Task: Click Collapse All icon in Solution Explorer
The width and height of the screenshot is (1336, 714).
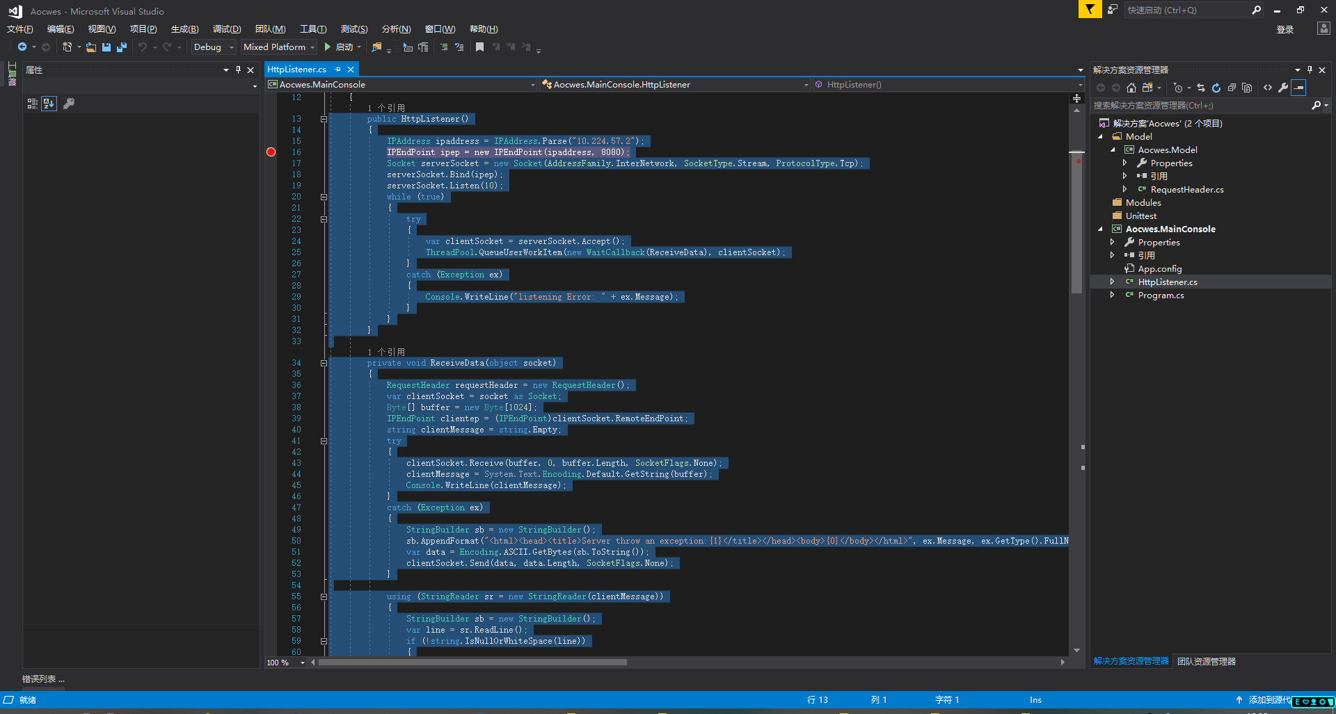Action: [1232, 88]
